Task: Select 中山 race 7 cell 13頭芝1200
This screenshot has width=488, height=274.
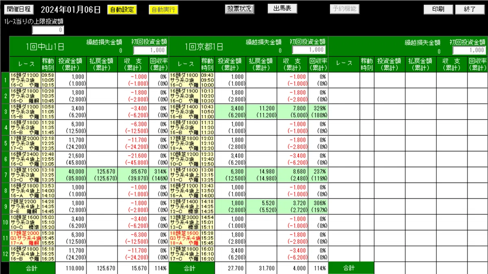Action: coord(25,174)
